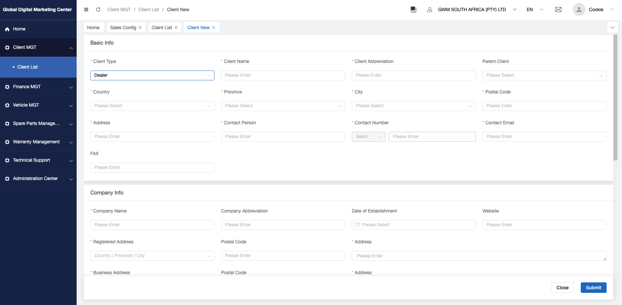
Task: Open the Country dropdown
Action: tap(152, 106)
